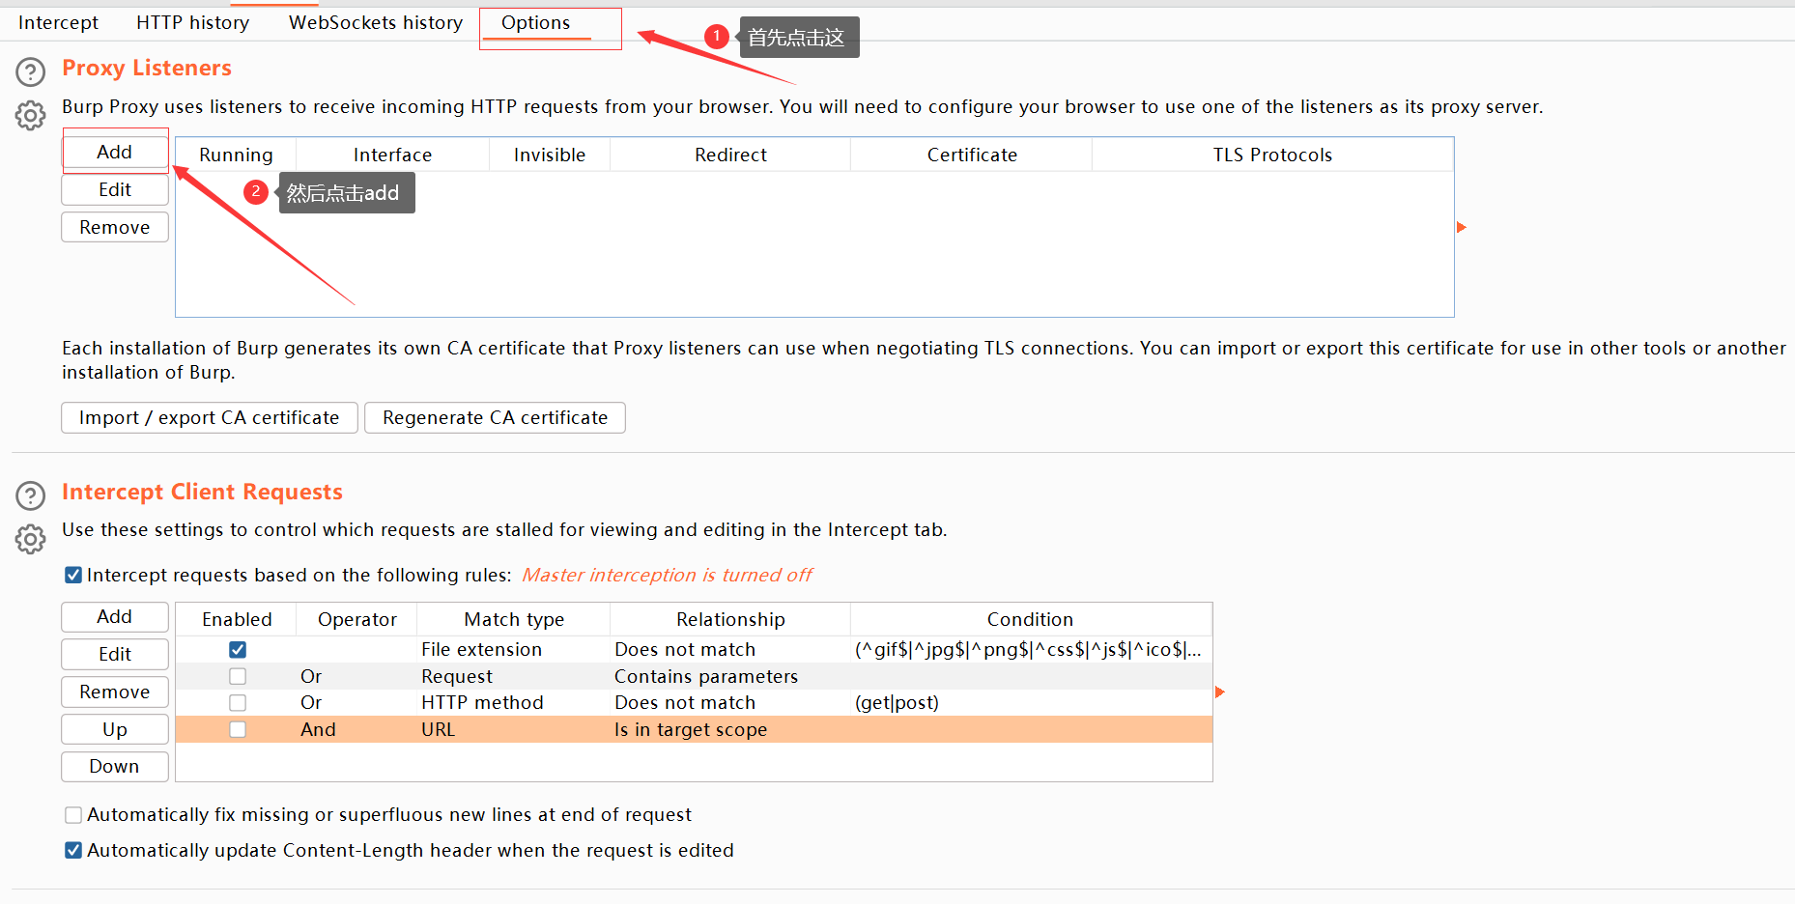The height and width of the screenshot is (904, 1795).
Task: Click Add button for Proxy Listeners
Action: [115, 152]
